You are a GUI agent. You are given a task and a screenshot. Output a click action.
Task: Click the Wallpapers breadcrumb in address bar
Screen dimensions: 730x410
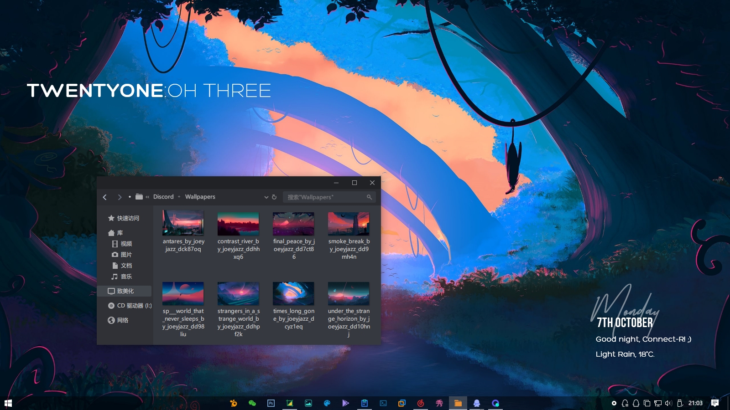coord(200,197)
